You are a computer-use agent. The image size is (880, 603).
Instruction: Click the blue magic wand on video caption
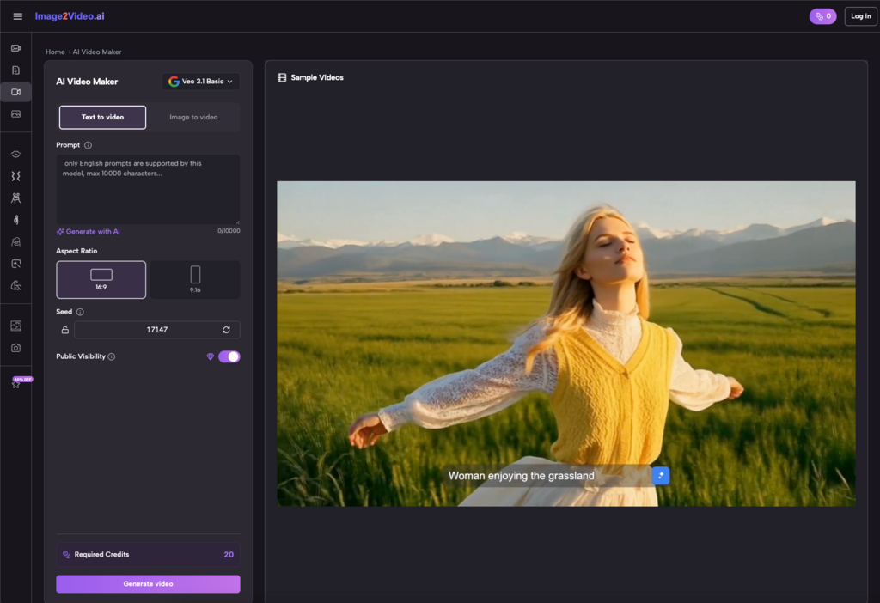(x=660, y=475)
